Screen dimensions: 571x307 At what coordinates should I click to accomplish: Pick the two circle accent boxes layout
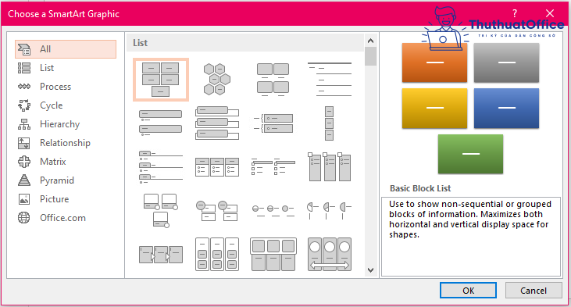tap(217, 210)
